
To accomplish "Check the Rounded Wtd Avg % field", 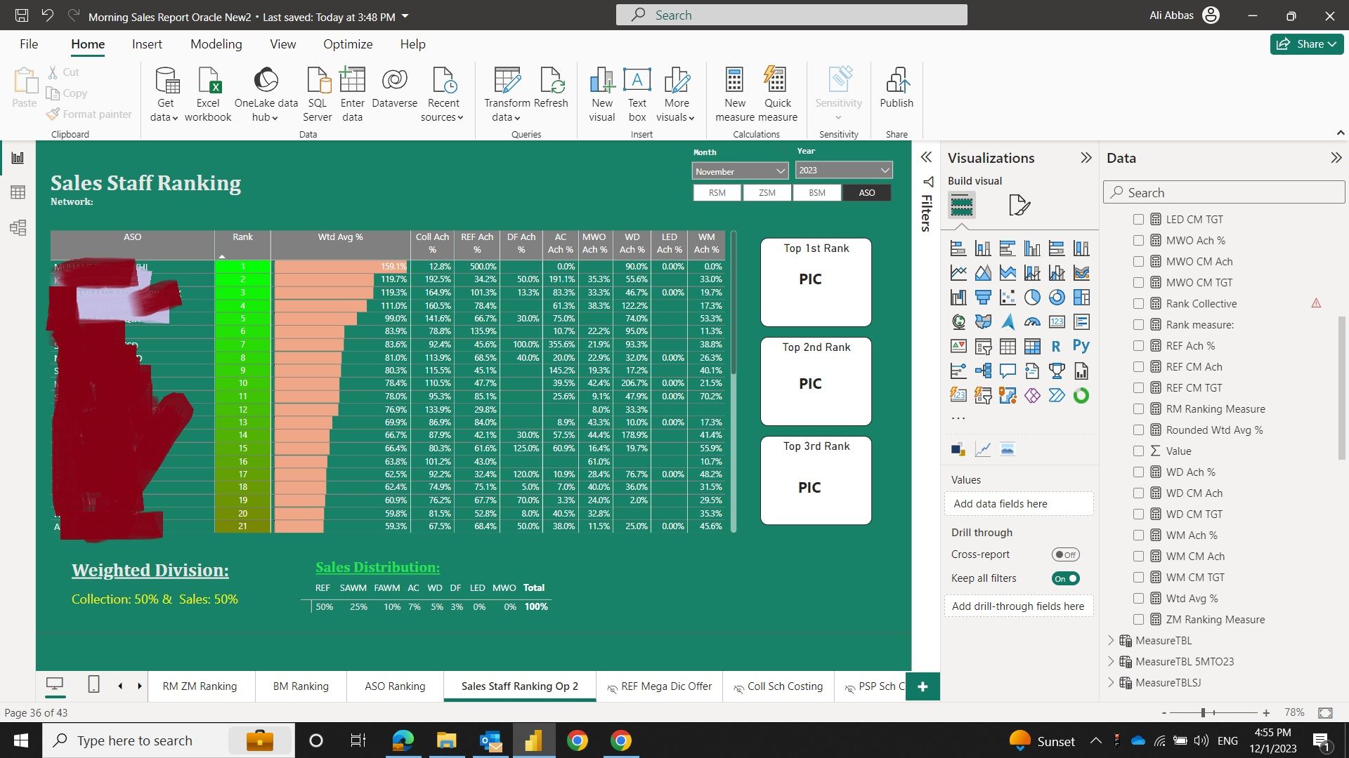I will click(1138, 430).
